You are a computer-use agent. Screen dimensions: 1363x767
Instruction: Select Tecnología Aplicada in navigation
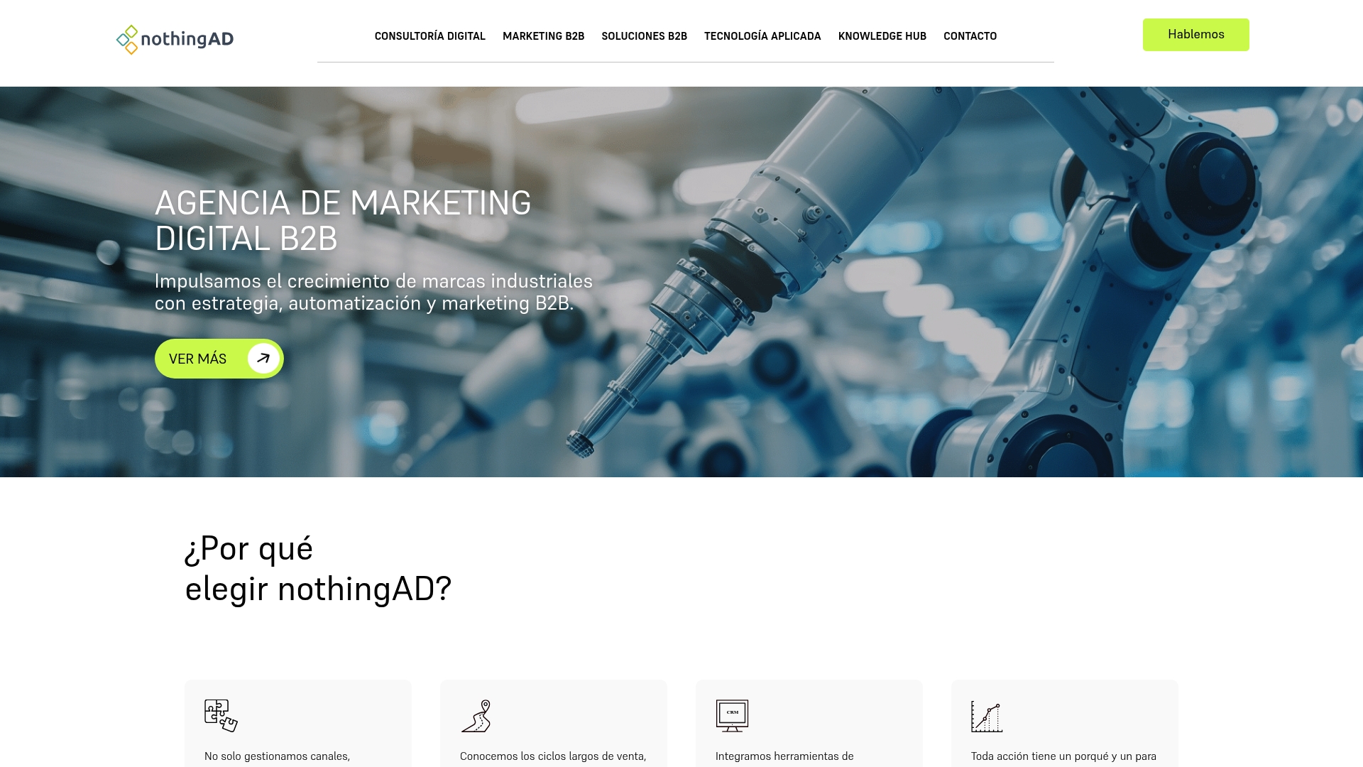click(762, 36)
